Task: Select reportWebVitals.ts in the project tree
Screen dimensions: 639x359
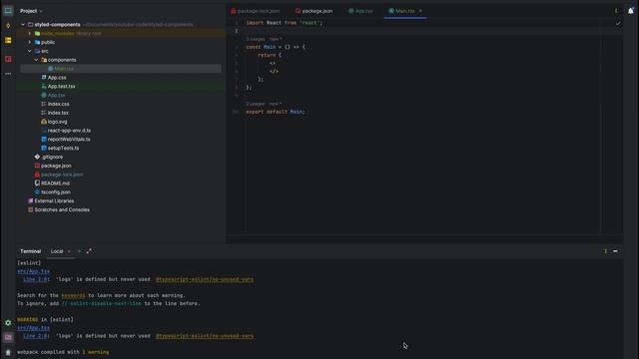Action: pyautogui.click(x=69, y=140)
